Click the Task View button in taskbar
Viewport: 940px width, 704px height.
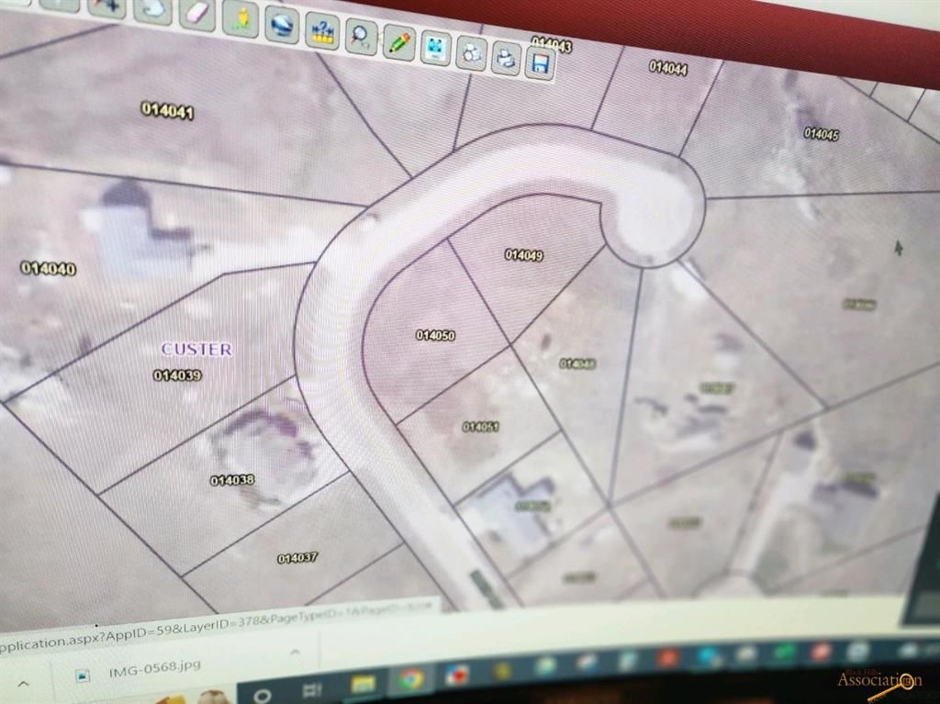(x=312, y=688)
